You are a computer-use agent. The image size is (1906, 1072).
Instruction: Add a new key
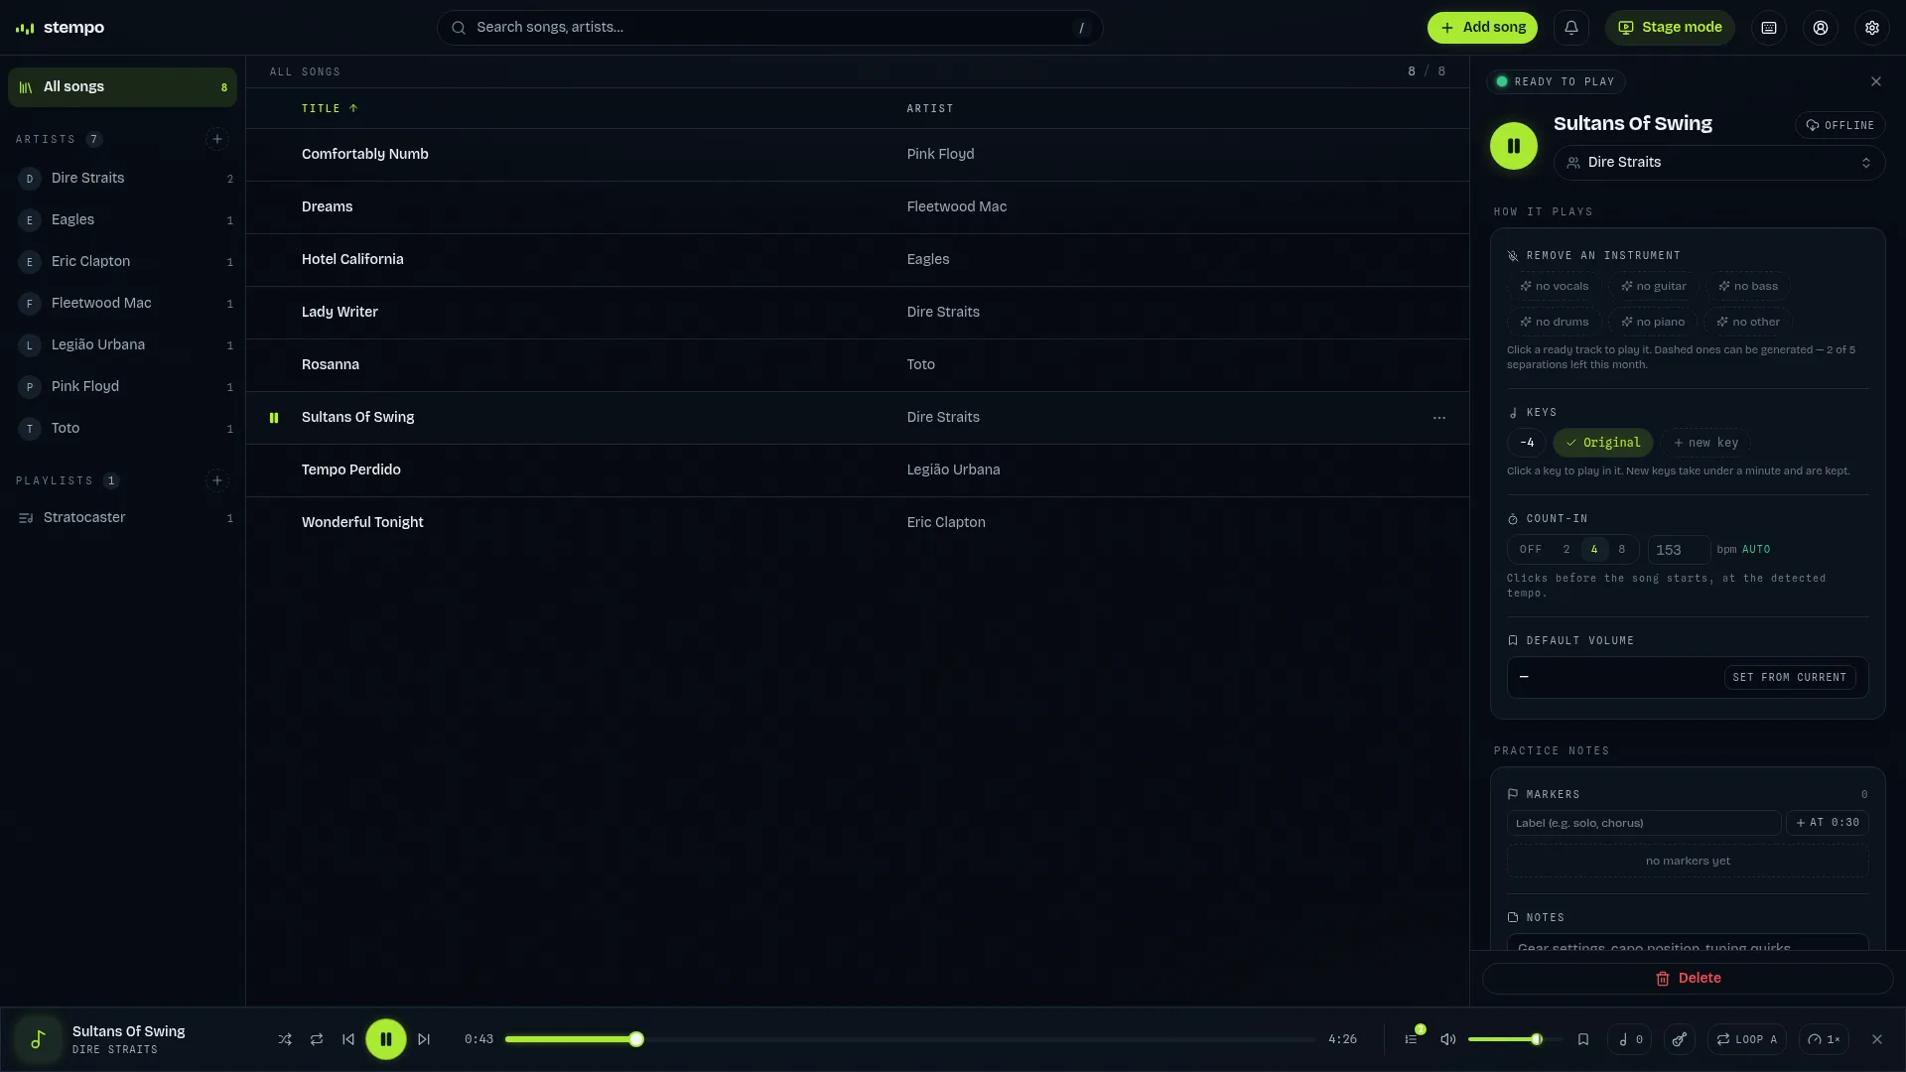click(x=1705, y=443)
